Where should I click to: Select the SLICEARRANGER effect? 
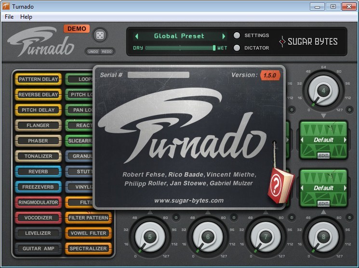[79, 140]
